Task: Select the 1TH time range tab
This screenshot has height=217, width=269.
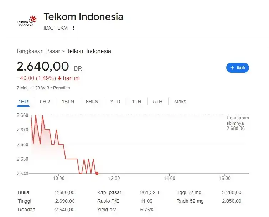Action: coord(136,102)
